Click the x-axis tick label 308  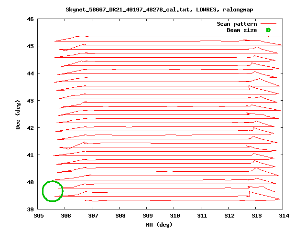pos(120,216)
